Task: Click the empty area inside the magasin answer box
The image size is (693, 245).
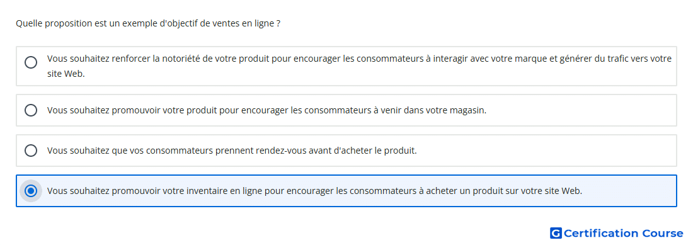Action: [x=579, y=110]
